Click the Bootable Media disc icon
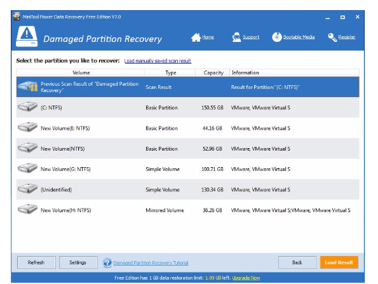 pos(277,37)
